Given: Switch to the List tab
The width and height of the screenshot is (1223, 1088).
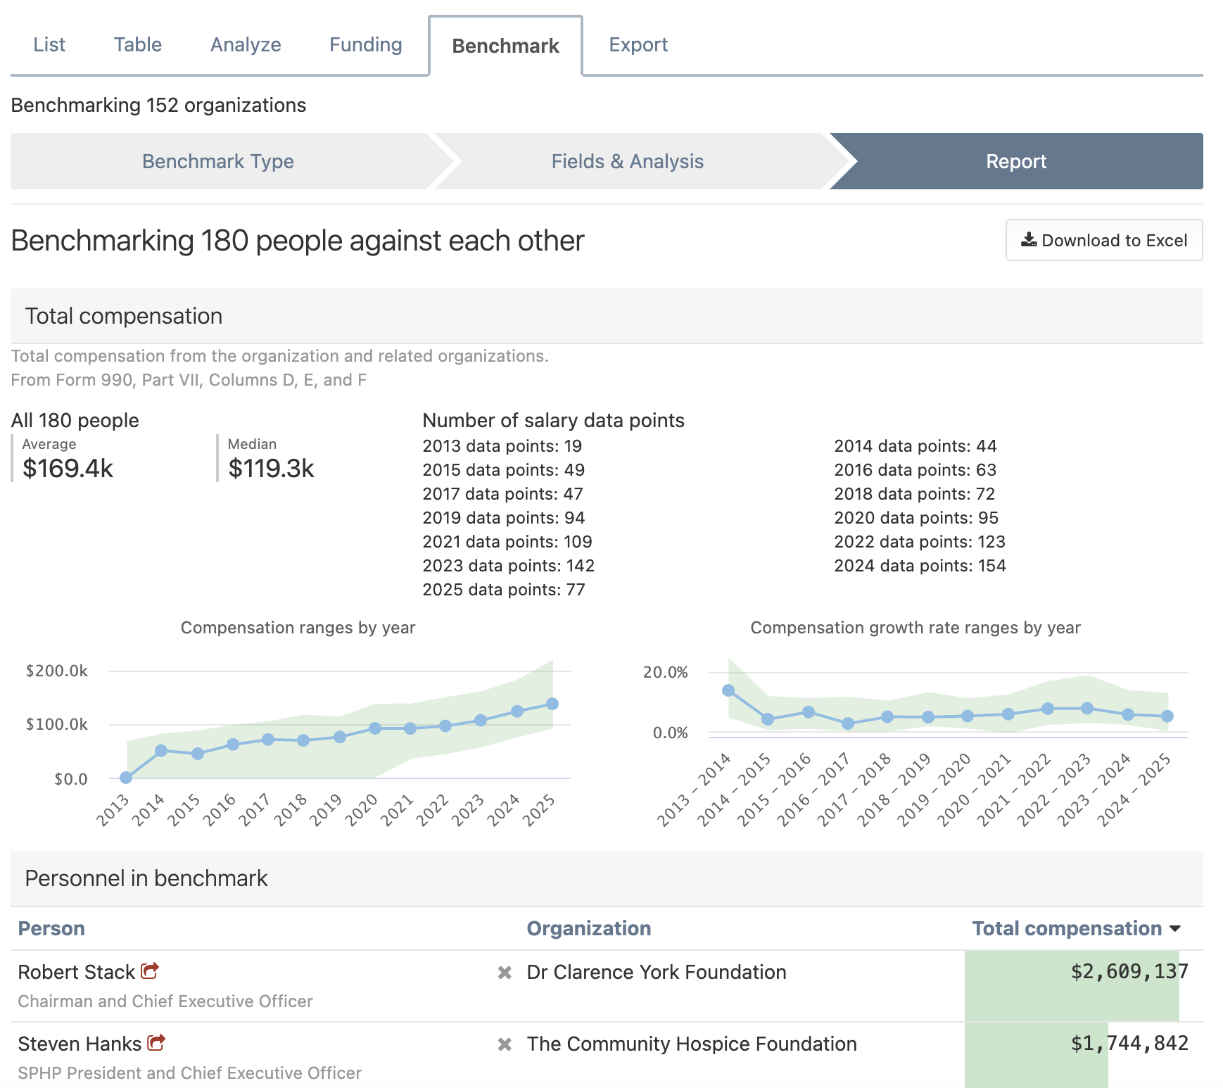Looking at the screenshot, I should point(49,45).
